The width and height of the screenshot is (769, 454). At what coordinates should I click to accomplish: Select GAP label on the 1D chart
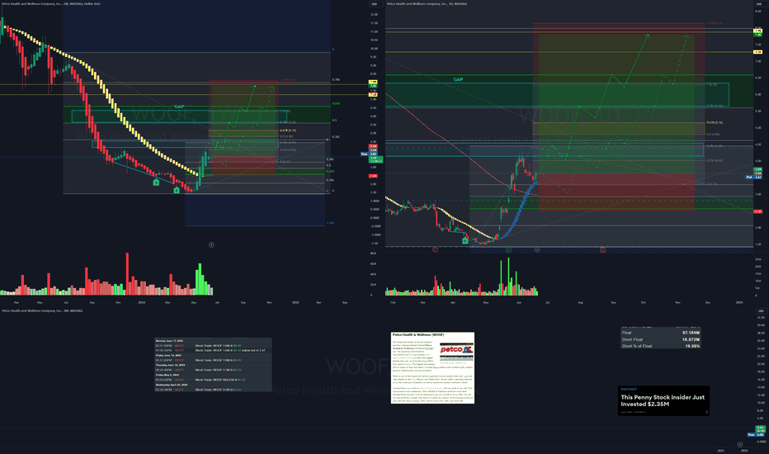[458, 79]
